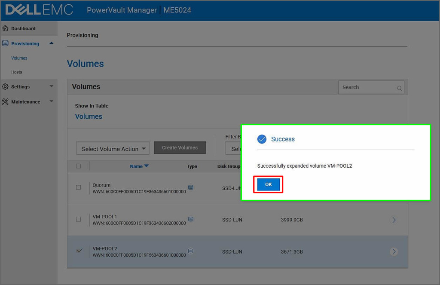Open the Hosts menu item
This screenshot has width=440, height=285.
(17, 72)
